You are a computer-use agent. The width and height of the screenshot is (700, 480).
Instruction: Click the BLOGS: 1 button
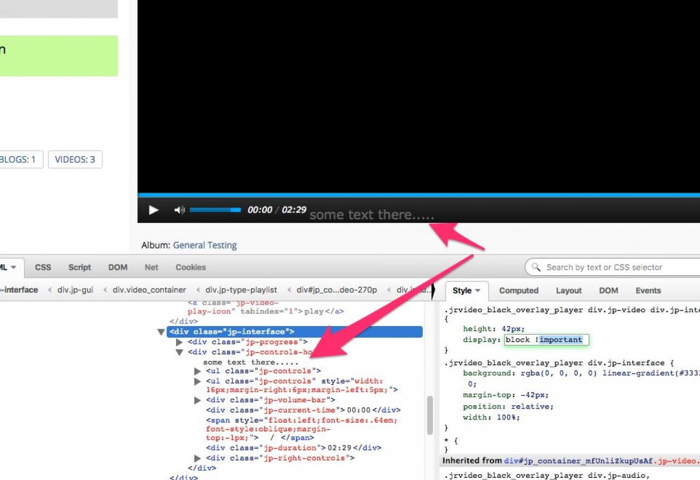click(x=17, y=159)
